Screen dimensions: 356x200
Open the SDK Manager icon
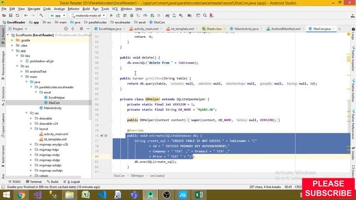(181, 16)
